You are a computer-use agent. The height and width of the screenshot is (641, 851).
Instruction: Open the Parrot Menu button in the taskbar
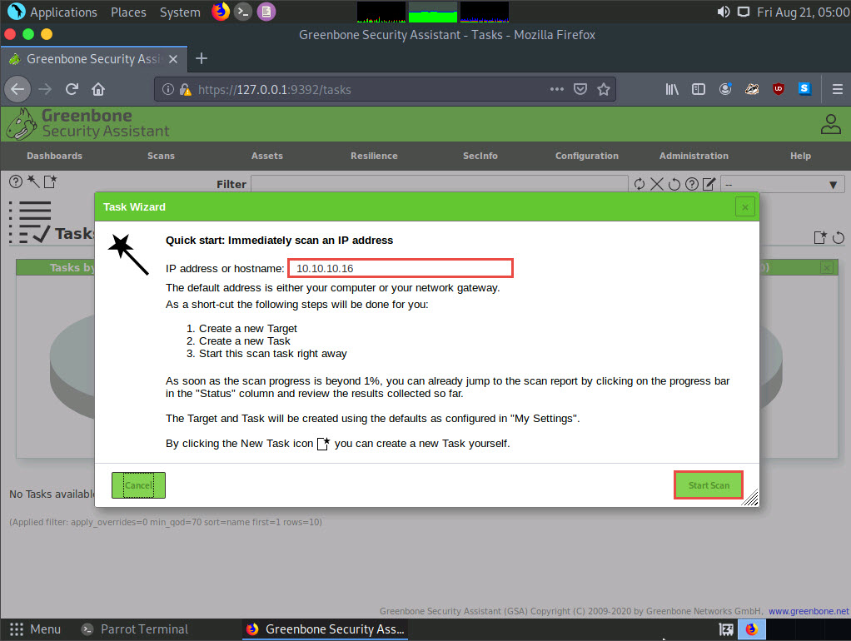pyautogui.click(x=35, y=629)
